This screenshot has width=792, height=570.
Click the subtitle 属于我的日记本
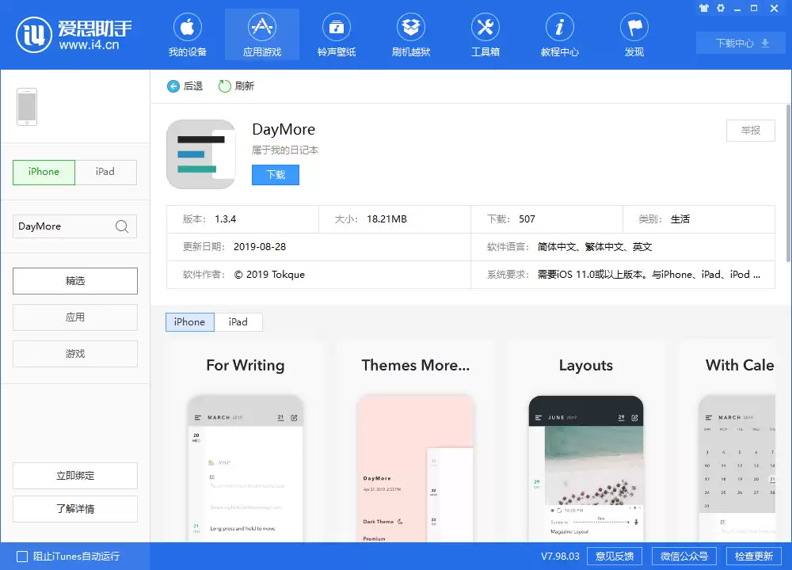tap(285, 150)
